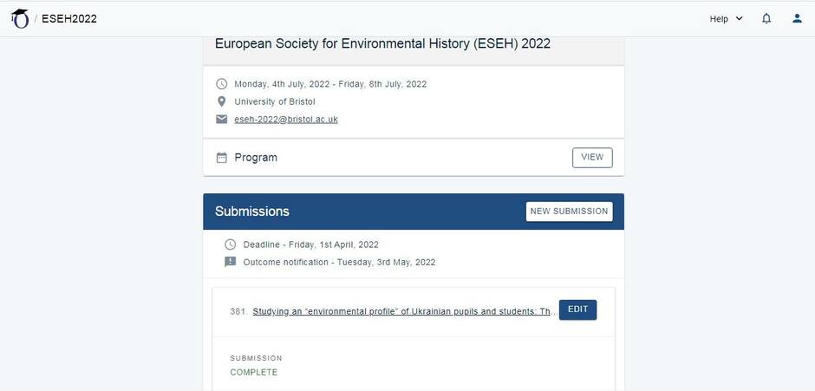
Task: Click the University of Bristol venue text
Action: point(275,101)
